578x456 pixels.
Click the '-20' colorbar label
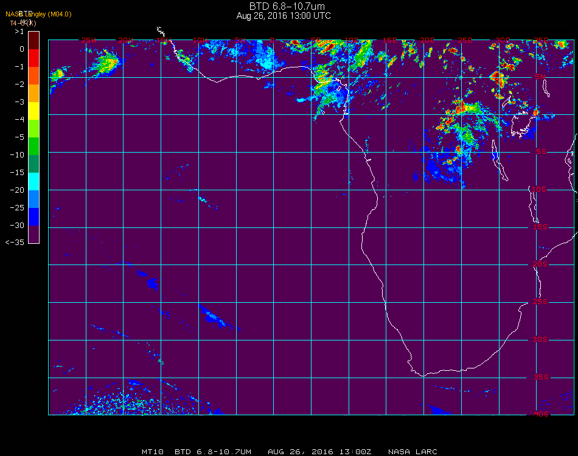pyautogui.click(x=17, y=190)
